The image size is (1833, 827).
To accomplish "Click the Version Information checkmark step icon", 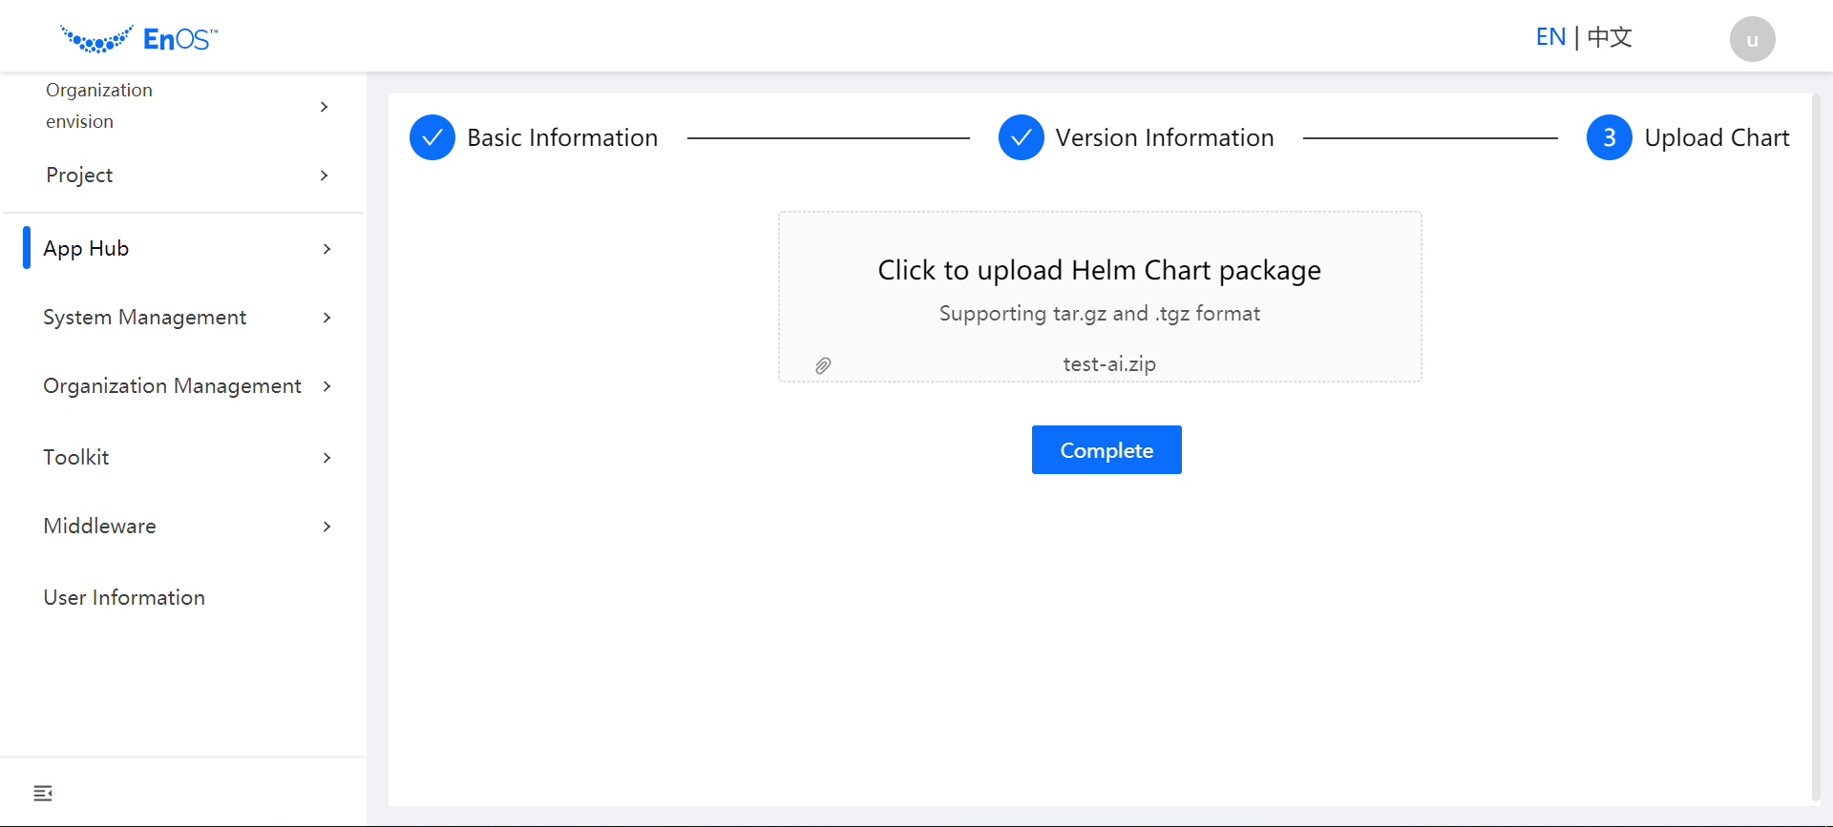I will pyautogui.click(x=1021, y=137).
